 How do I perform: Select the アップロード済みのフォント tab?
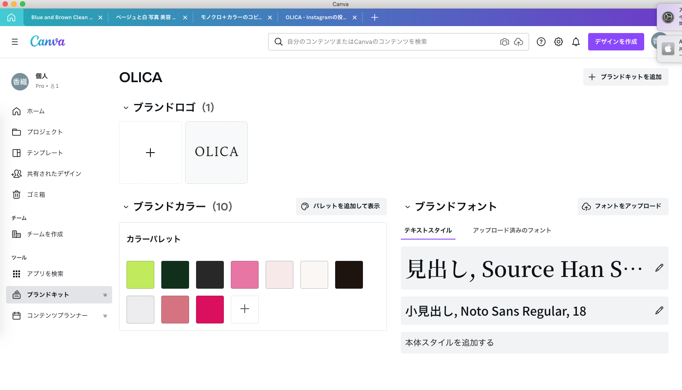click(x=512, y=230)
